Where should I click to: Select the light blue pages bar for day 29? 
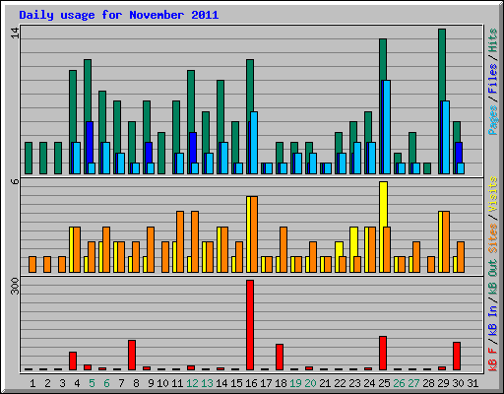click(x=446, y=137)
